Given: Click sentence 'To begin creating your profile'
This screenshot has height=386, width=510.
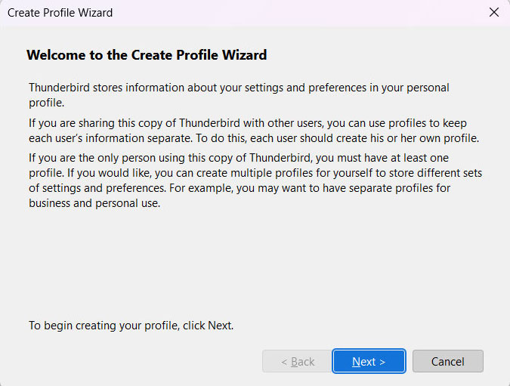Looking at the screenshot, I should pos(131,326).
